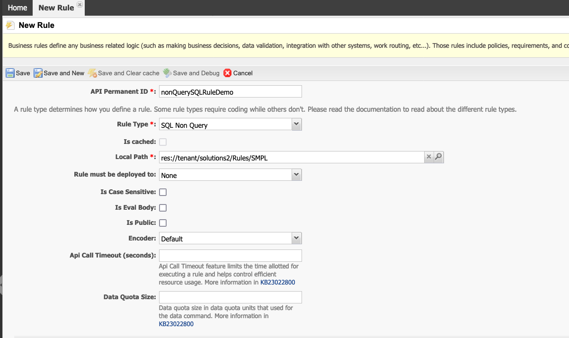Toggle the Is cached checkbox
Image resolution: width=569 pixels, height=338 pixels.
(x=163, y=142)
